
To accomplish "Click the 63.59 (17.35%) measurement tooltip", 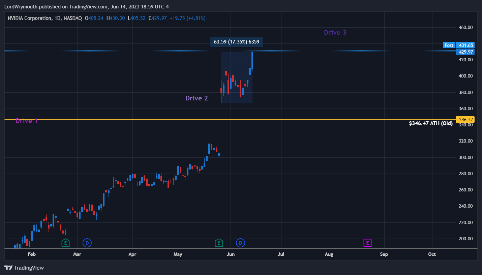I will tap(236, 42).
